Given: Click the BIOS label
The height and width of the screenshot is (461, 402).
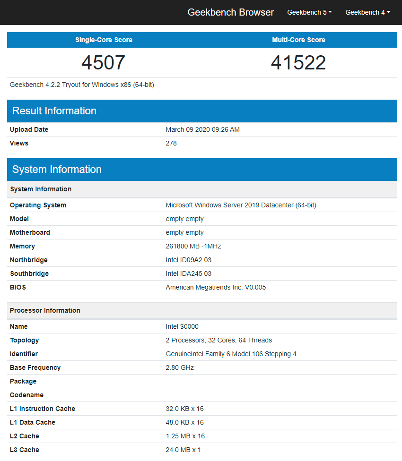Looking at the screenshot, I should (x=18, y=287).
